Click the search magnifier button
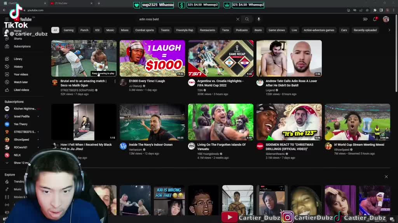The height and width of the screenshot is (223, 398). pyautogui.click(x=247, y=19)
